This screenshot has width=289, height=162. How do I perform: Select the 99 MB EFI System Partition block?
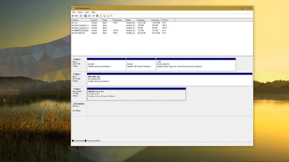click(x=141, y=64)
